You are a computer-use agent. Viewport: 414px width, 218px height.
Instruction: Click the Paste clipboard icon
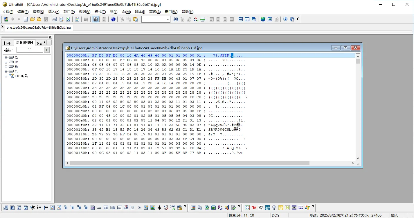coord(136,19)
